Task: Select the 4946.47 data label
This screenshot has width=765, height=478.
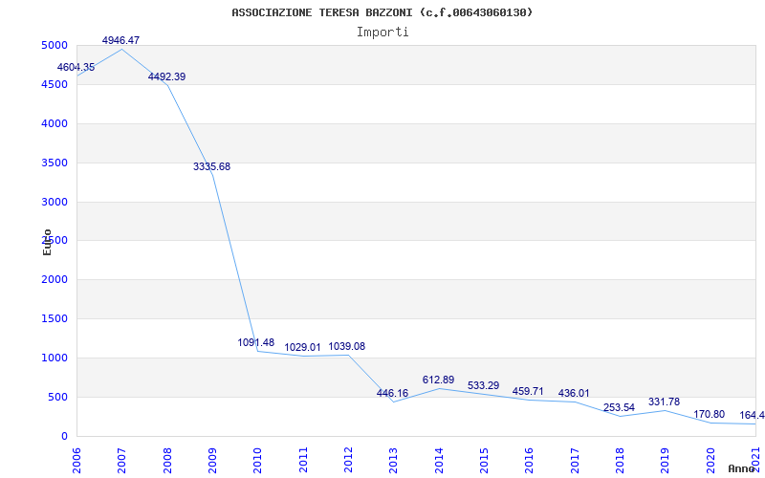Action: (121, 40)
